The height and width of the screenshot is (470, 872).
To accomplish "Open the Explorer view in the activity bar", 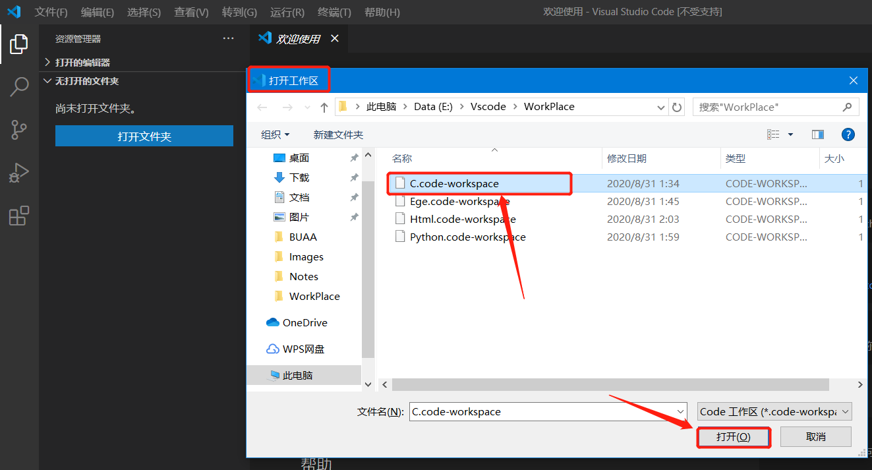I will coord(19,44).
